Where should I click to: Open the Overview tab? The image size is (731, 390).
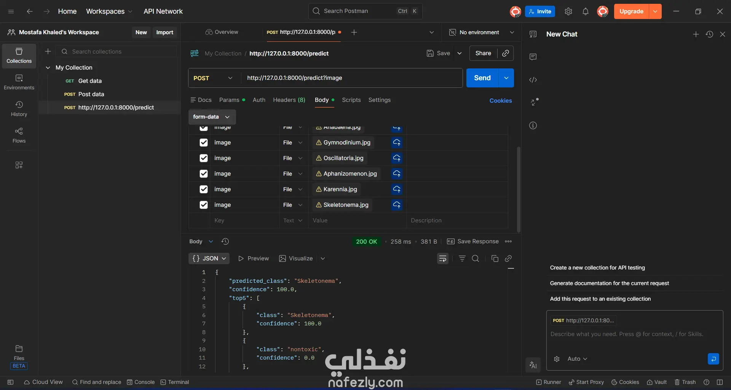click(x=222, y=32)
